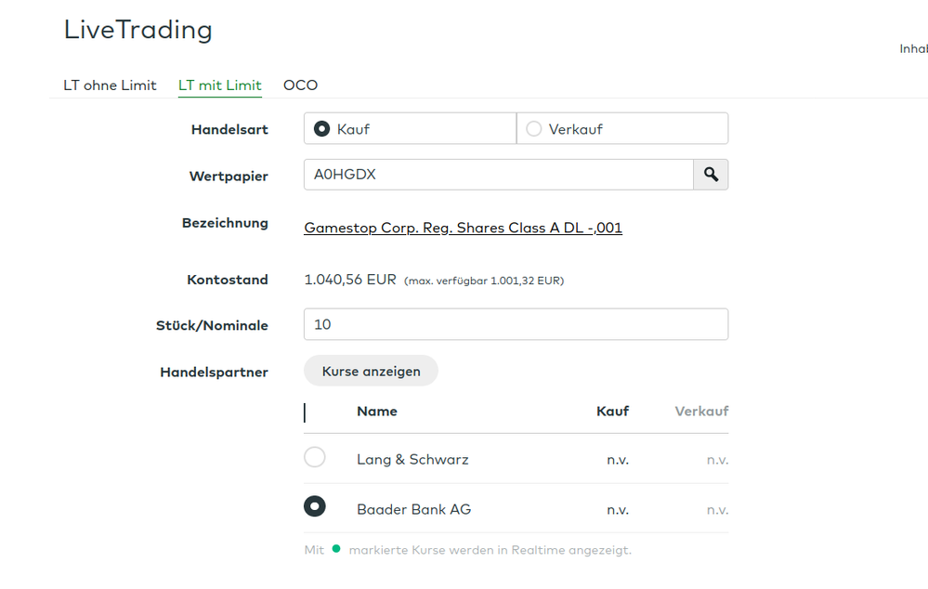This screenshot has height=589, width=928.
Task: Open the Gamestop Corp. Reg. Shares link
Action: pos(463,228)
